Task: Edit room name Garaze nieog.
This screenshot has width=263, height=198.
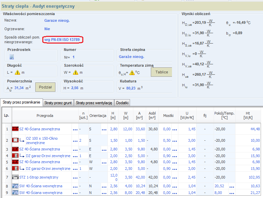Action: point(57,20)
